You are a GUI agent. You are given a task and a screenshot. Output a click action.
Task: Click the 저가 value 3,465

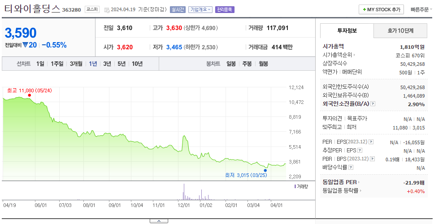[x=174, y=47]
